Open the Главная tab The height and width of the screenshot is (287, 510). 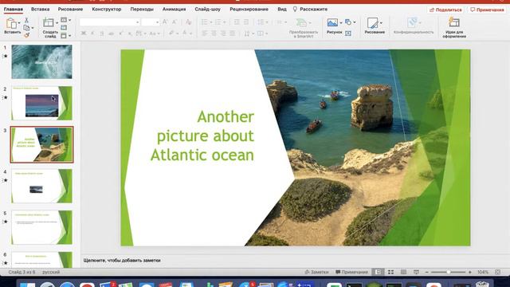click(x=14, y=9)
